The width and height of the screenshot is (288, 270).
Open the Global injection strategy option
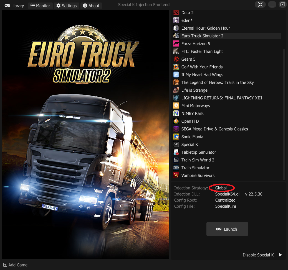tap(221, 188)
